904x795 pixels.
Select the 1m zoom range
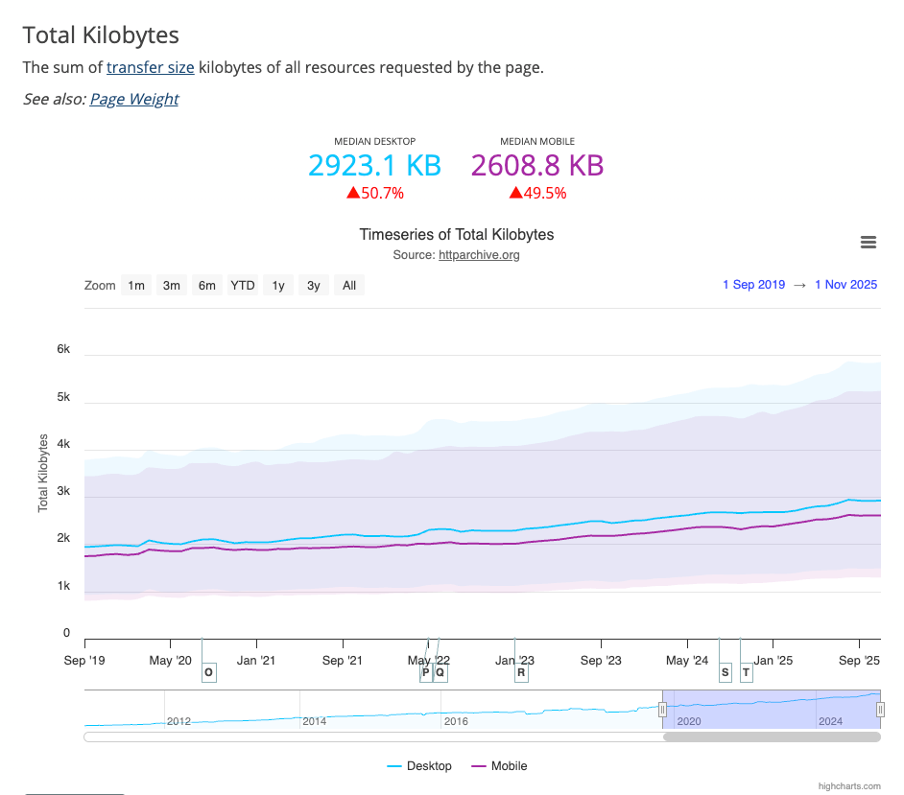(136, 285)
